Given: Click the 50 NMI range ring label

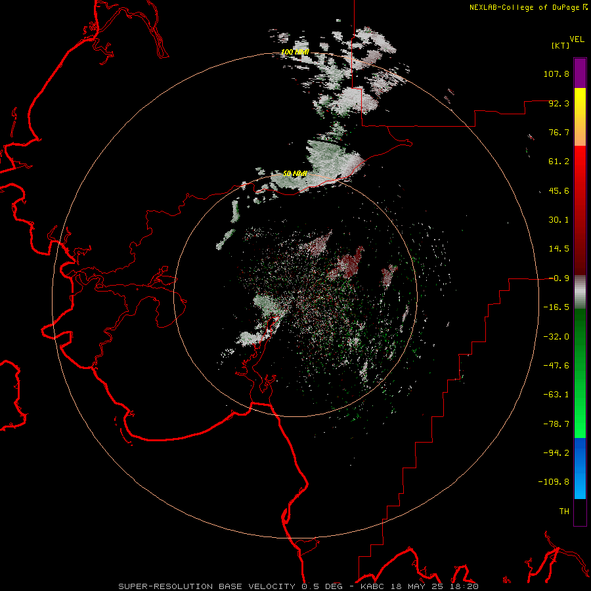Looking at the screenshot, I should click(295, 173).
